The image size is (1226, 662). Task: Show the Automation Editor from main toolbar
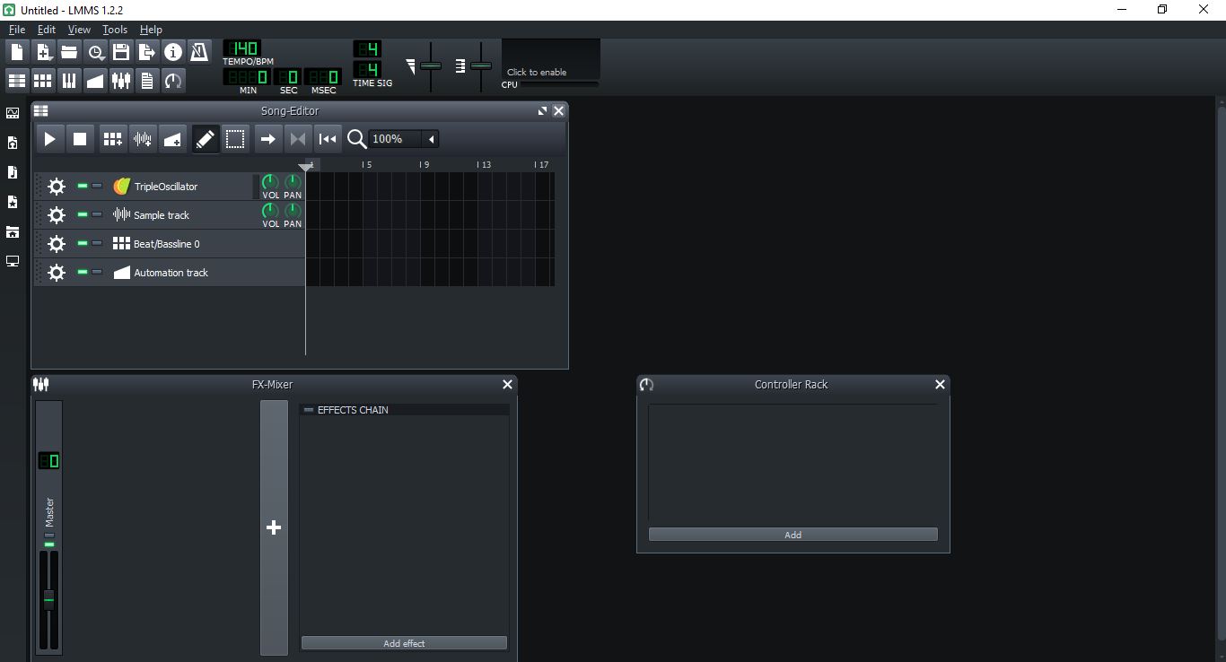point(95,81)
